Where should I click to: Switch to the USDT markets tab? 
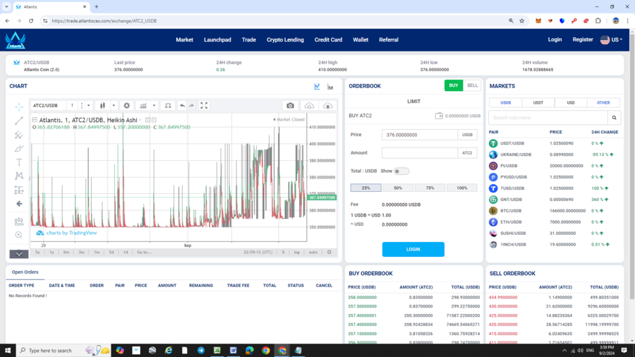click(538, 102)
